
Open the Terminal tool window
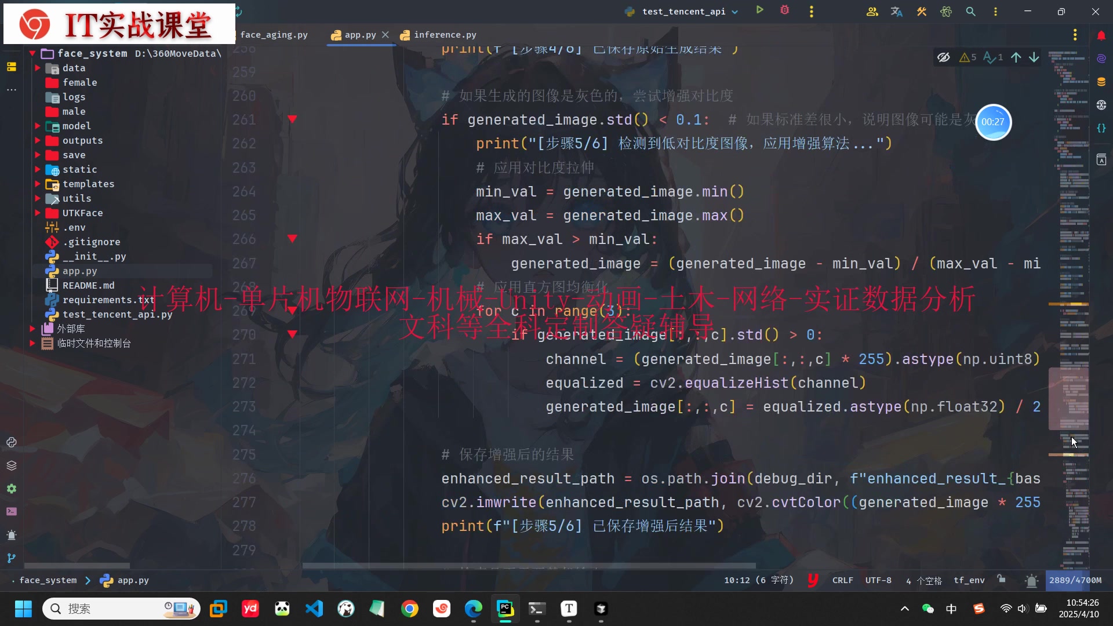(12, 512)
